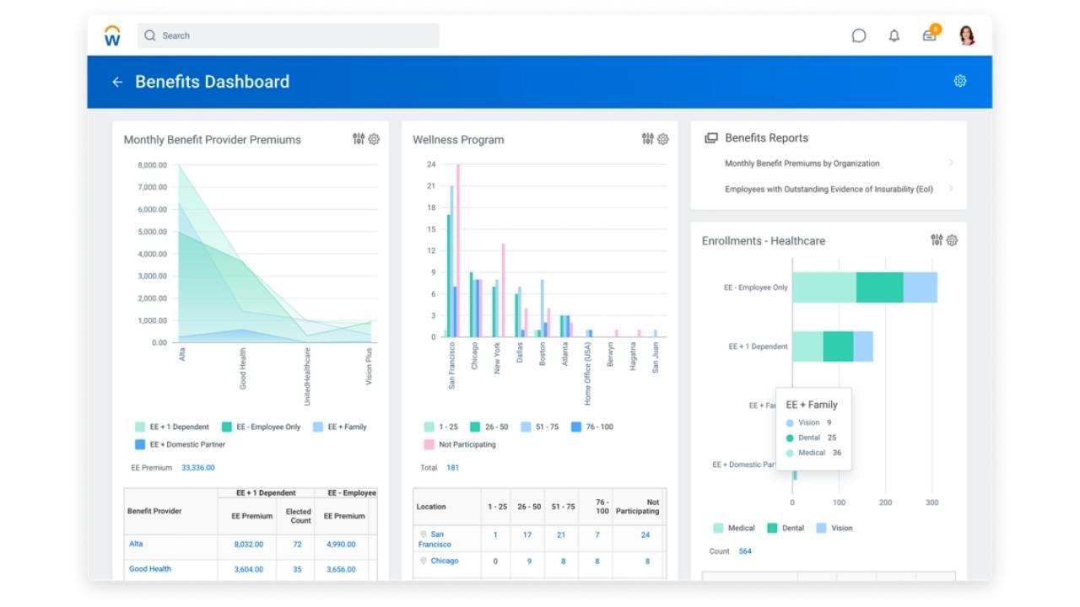Click San Francisco 51 - 75 value 21
The height and width of the screenshot is (607, 1080).
click(x=561, y=535)
